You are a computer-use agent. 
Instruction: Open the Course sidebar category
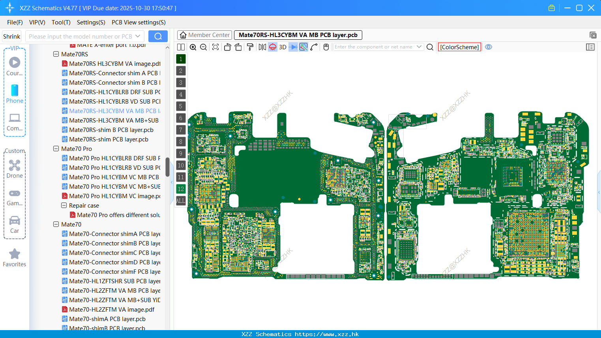click(x=15, y=66)
